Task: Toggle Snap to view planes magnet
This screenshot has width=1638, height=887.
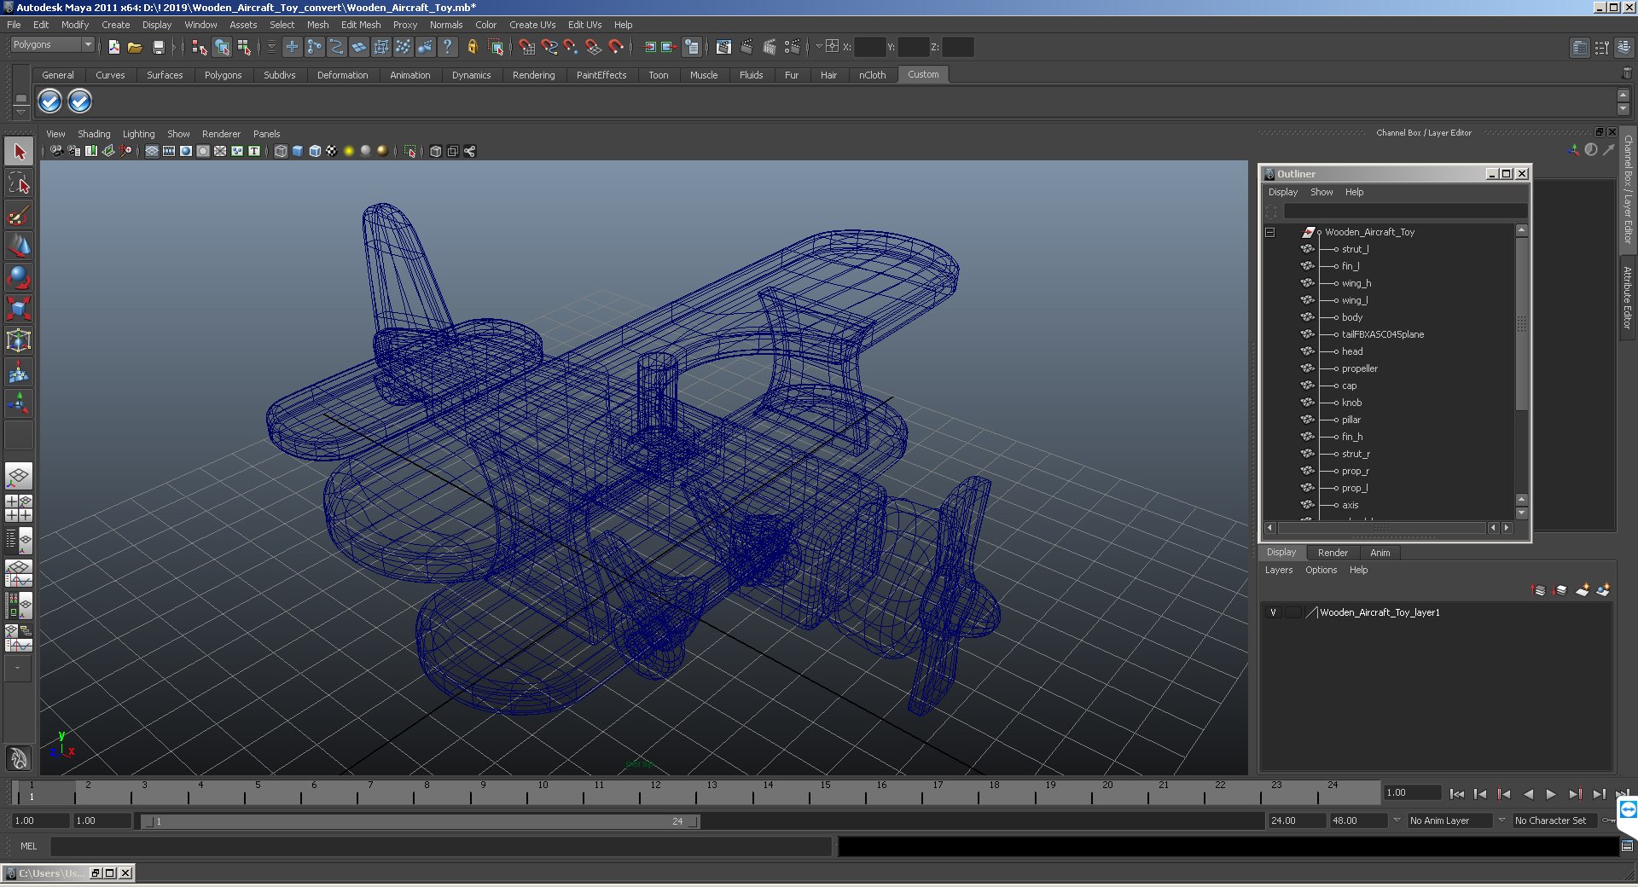Action: click(594, 47)
